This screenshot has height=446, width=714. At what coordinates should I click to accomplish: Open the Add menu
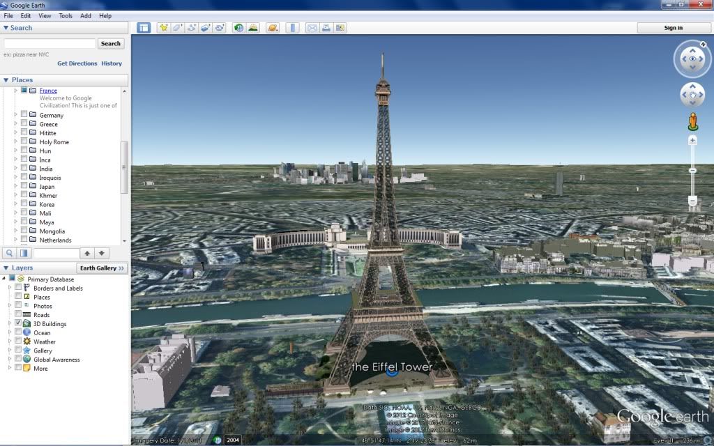tap(86, 15)
